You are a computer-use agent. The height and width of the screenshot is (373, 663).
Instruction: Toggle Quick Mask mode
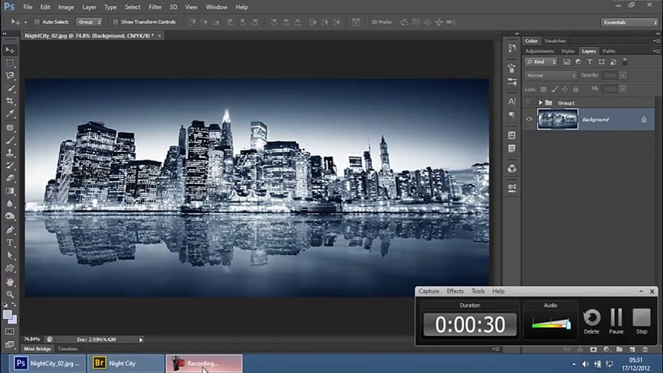pos(10,331)
